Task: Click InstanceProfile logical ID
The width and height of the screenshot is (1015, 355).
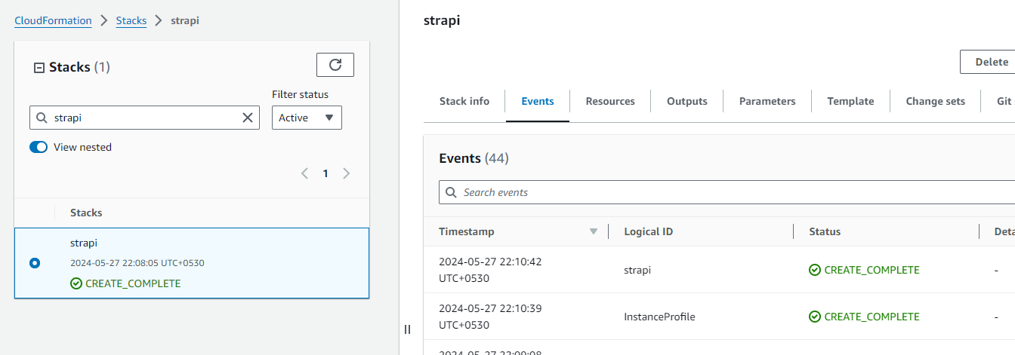Action: [x=659, y=317]
